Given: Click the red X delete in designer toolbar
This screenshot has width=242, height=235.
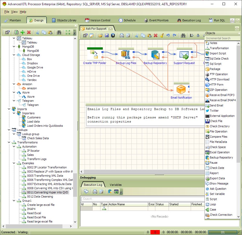Looking at the screenshot, I should [156, 35].
